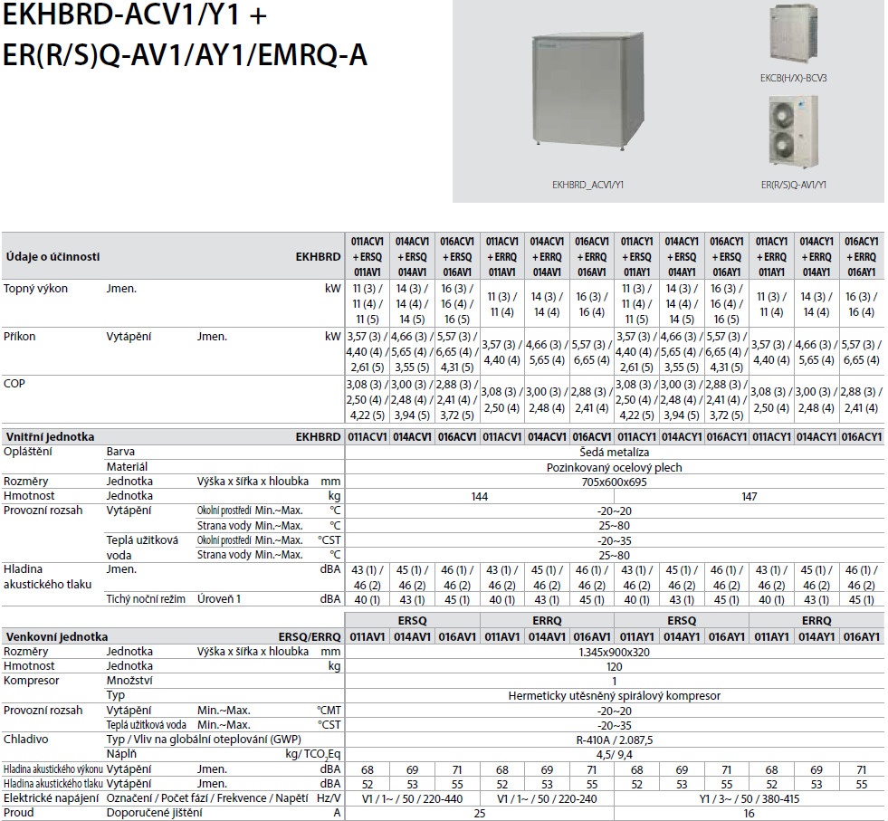Click 'Hladina akustického výkonu' row label
Viewport: 888px width, 821px height.
53,768
